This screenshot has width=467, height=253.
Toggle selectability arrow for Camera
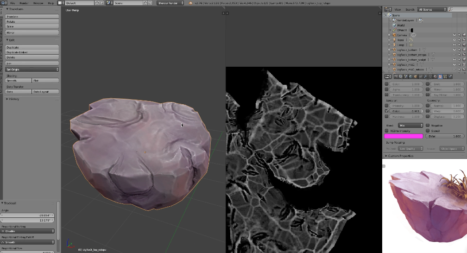tap(459, 35)
